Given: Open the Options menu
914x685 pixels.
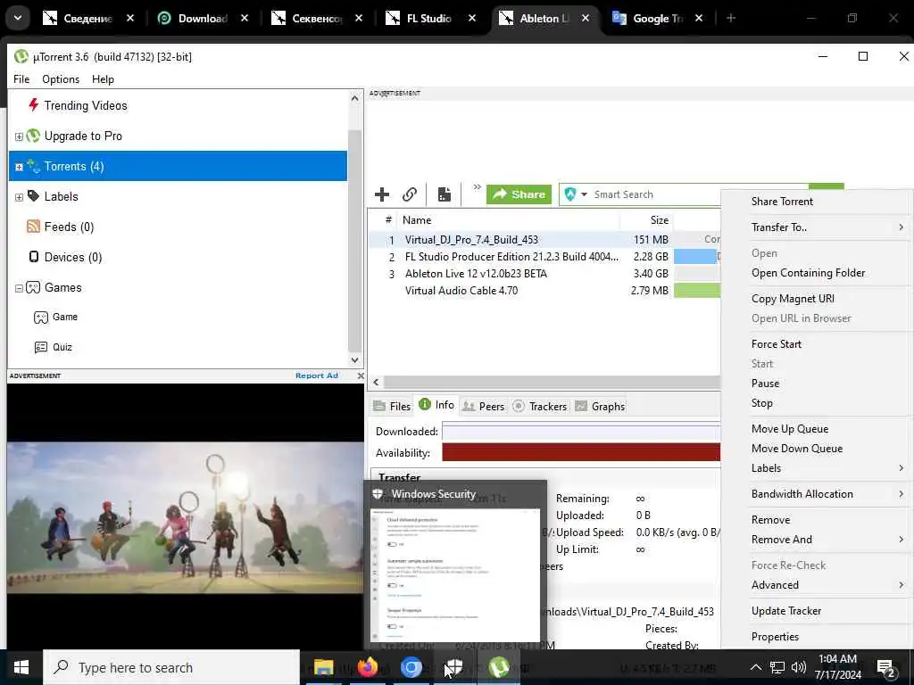Looking at the screenshot, I should [x=61, y=79].
